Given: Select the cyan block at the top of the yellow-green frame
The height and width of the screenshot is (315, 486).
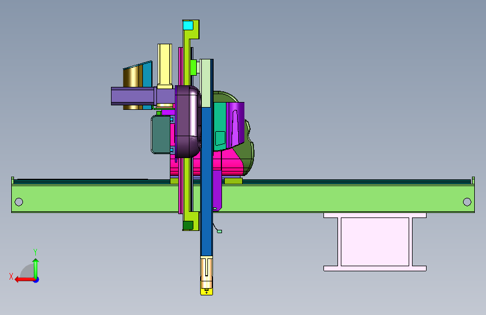Looking at the screenshot, I should pos(188,25).
